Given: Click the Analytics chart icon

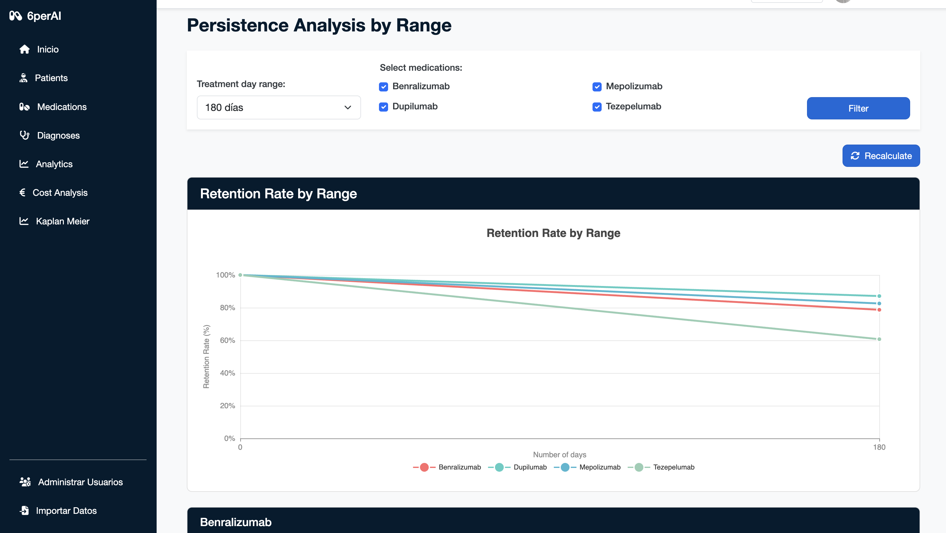Looking at the screenshot, I should [24, 164].
